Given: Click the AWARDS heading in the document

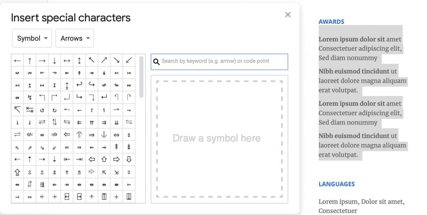Looking at the screenshot, I should (x=331, y=22).
